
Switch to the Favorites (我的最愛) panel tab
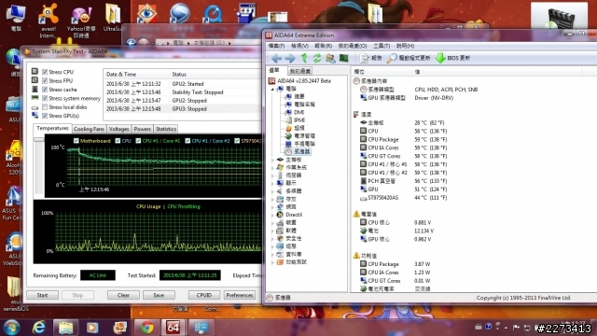pyautogui.click(x=300, y=71)
